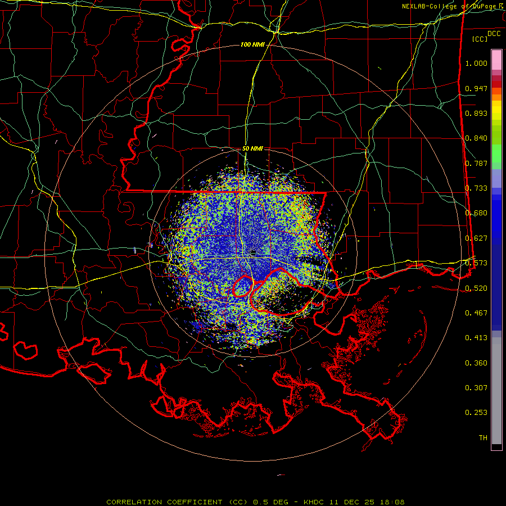This screenshot has height=506, width=506.
Task: Click the 0.467 scale value
Action: [x=476, y=313]
